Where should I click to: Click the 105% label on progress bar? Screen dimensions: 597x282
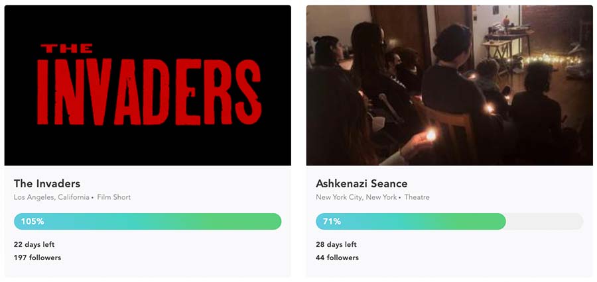(x=33, y=221)
